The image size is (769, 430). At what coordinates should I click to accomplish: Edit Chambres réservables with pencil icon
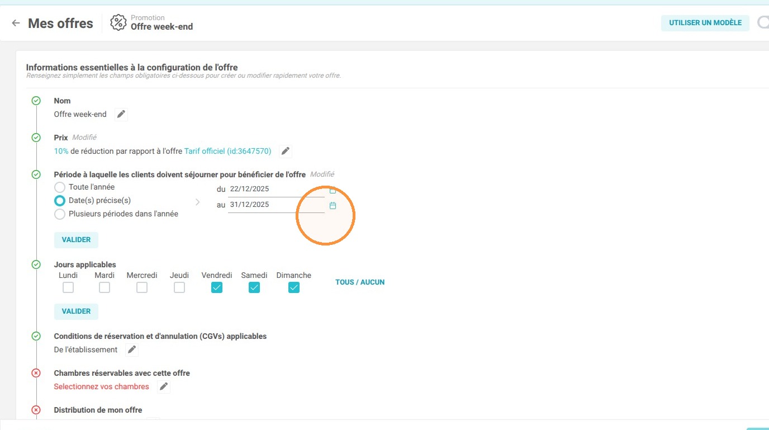pyautogui.click(x=164, y=387)
